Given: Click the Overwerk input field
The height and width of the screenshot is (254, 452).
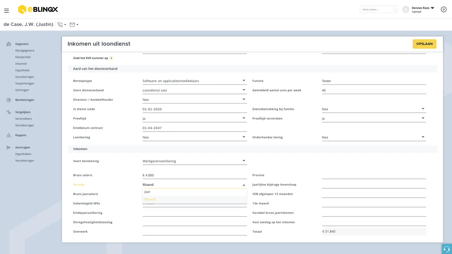Looking at the screenshot, I should click(x=195, y=231).
